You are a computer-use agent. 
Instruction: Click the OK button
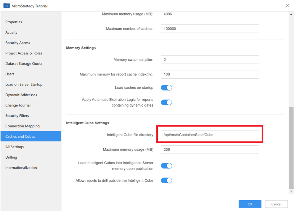pos(250,204)
